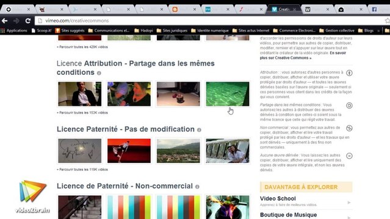Close the Wikipedia W tab

328,9
